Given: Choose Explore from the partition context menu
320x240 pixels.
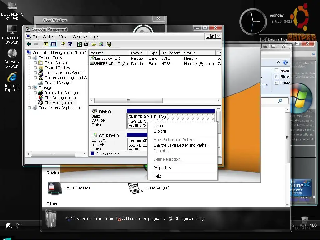Looking at the screenshot, I should (x=182, y=131).
